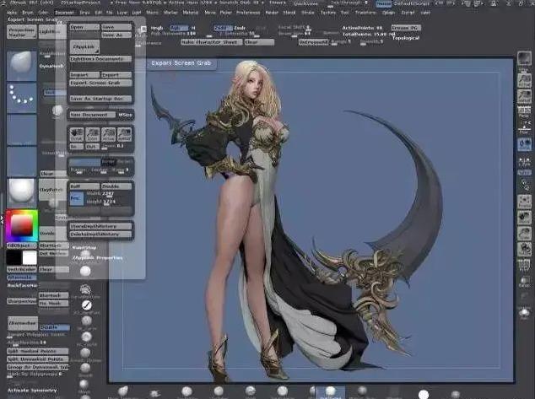The height and width of the screenshot is (399, 535).
Task: Click Activate Symmetry
Action: [32, 390]
